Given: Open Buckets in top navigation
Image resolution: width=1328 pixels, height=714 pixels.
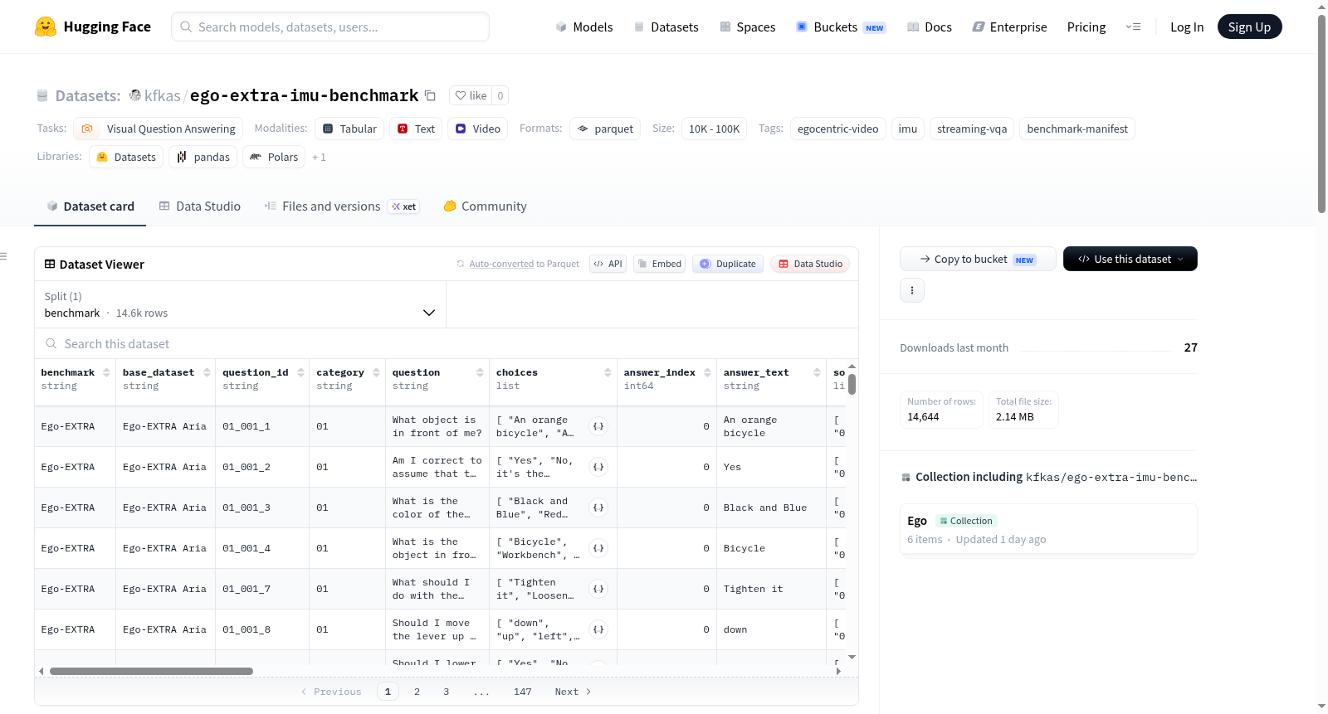Looking at the screenshot, I should pos(841,27).
